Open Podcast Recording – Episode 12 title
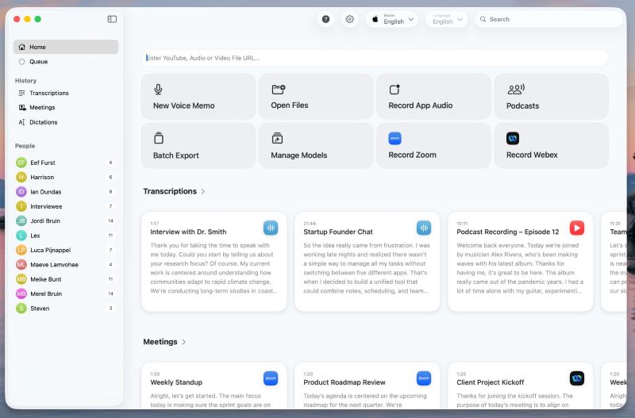This screenshot has width=635, height=418. click(507, 232)
